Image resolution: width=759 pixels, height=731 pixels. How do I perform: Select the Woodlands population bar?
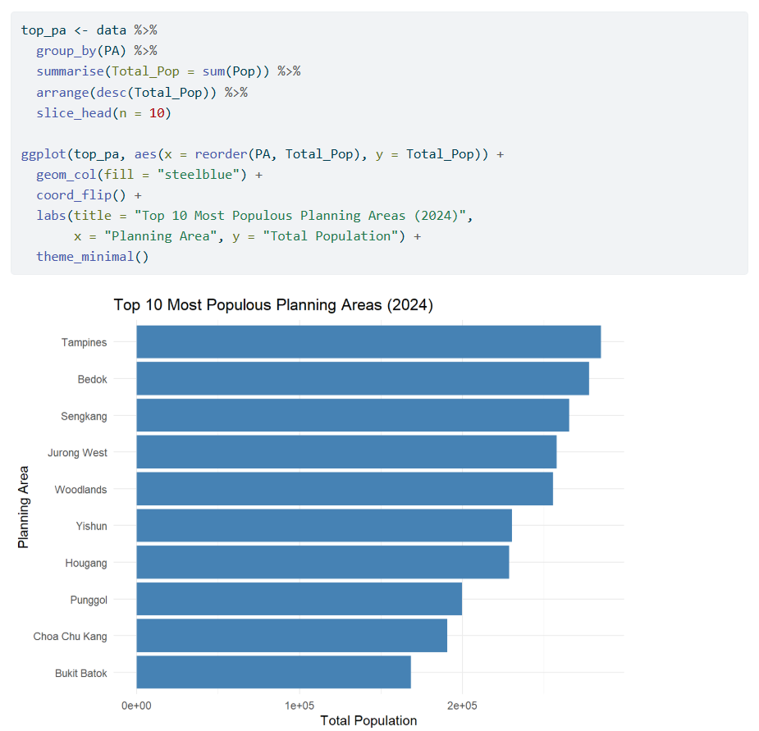(x=344, y=489)
